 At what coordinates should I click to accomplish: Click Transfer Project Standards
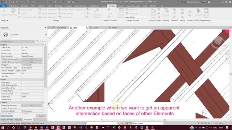pyautogui.click(x=70, y=10)
